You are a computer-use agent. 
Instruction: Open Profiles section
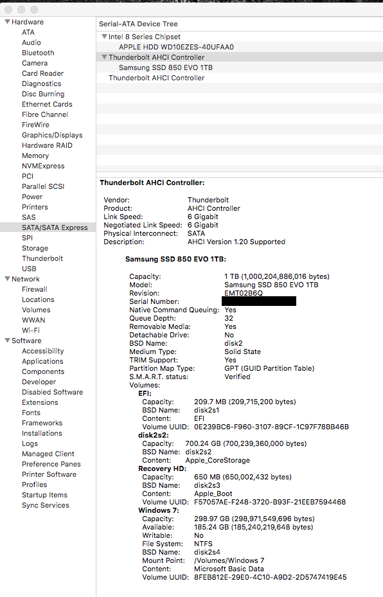click(34, 485)
